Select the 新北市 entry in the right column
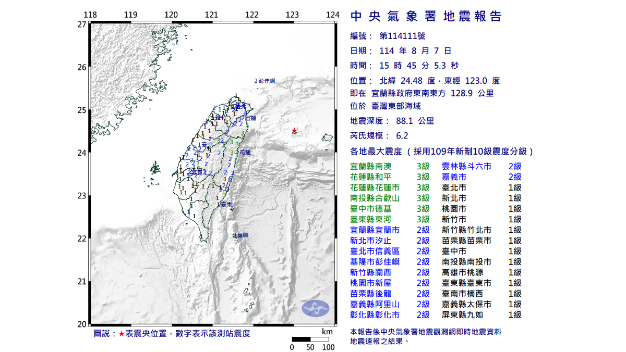This screenshot has width=626, height=352. (454, 198)
